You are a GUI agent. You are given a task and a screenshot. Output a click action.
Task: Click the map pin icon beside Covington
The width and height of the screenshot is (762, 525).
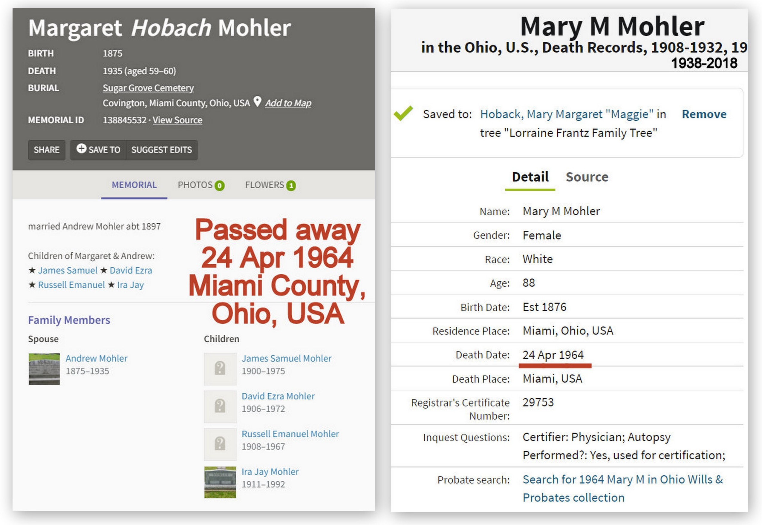coord(257,102)
